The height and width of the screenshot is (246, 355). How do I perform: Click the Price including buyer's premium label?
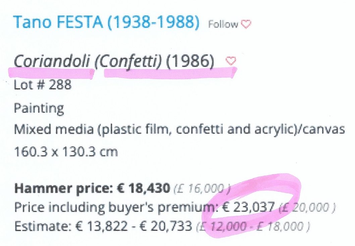tap(117, 207)
